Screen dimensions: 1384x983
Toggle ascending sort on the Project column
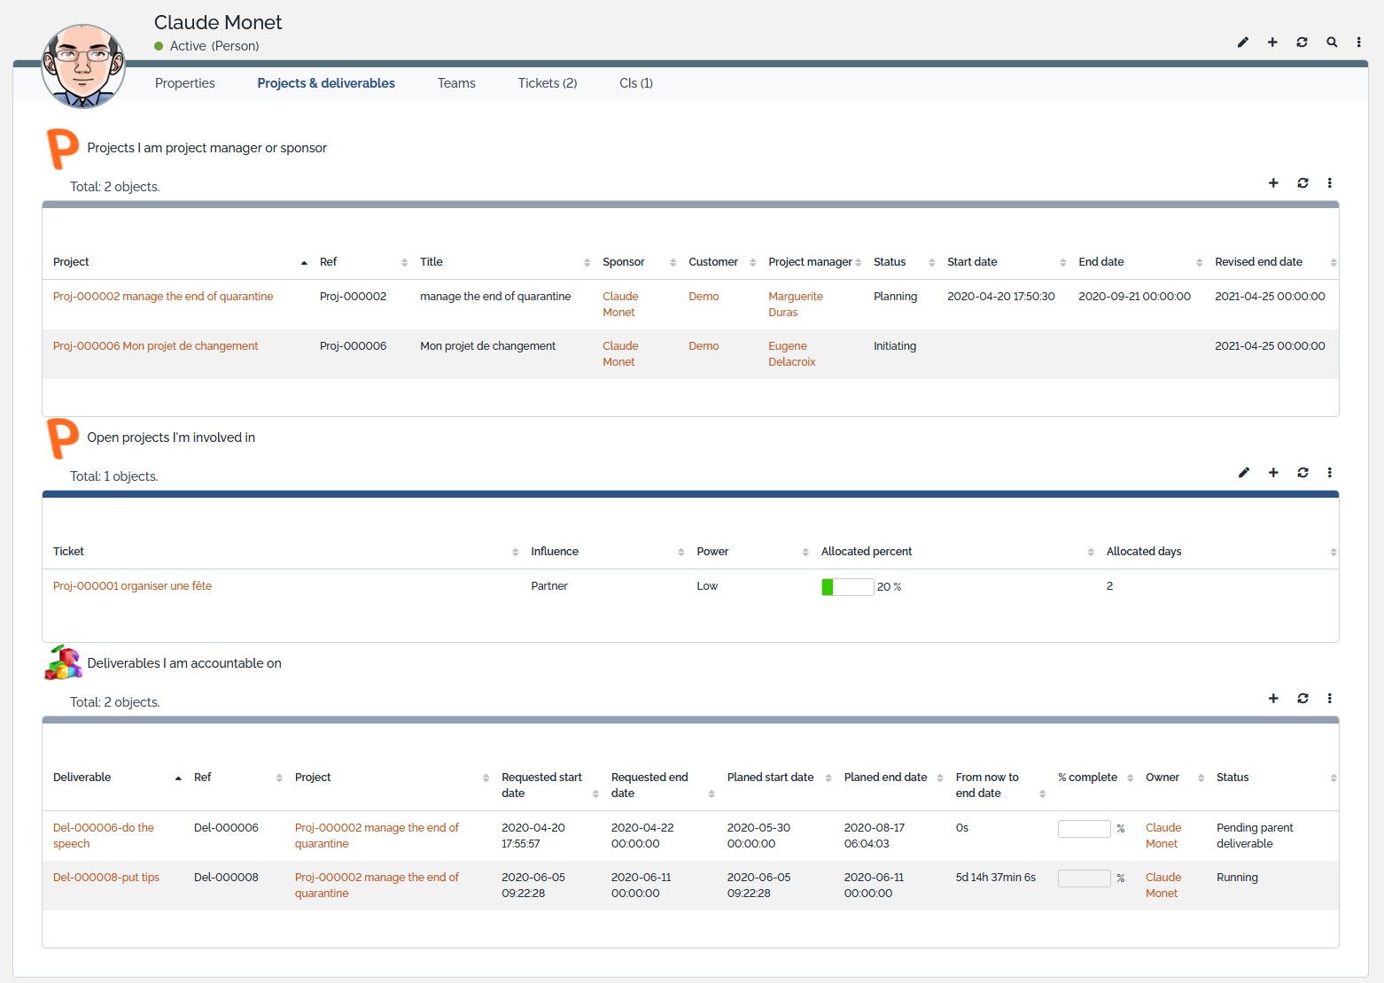(x=304, y=262)
